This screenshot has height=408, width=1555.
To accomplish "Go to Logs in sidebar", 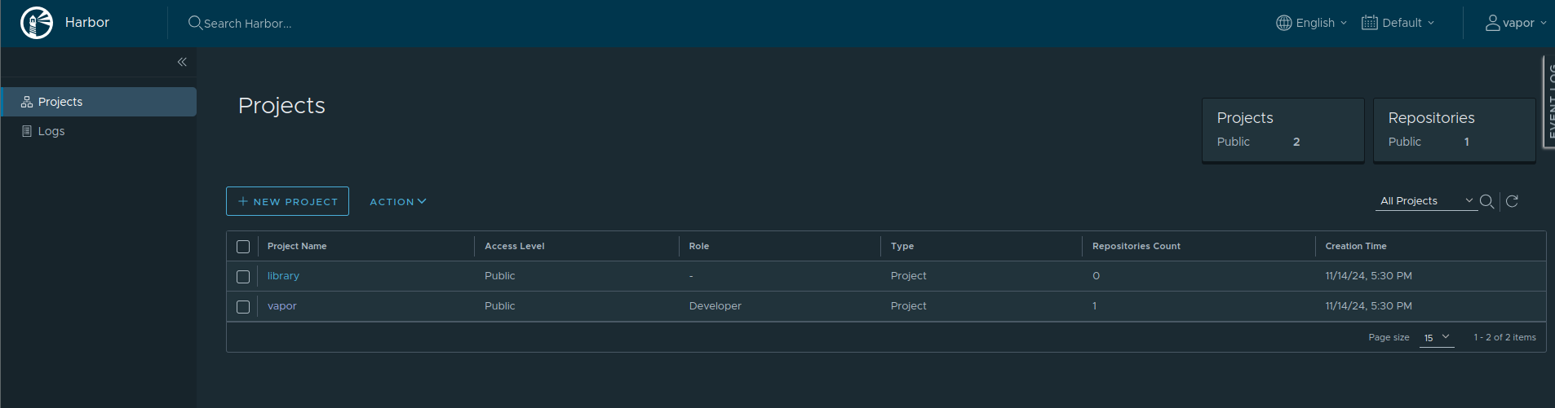I will point(98,131).
